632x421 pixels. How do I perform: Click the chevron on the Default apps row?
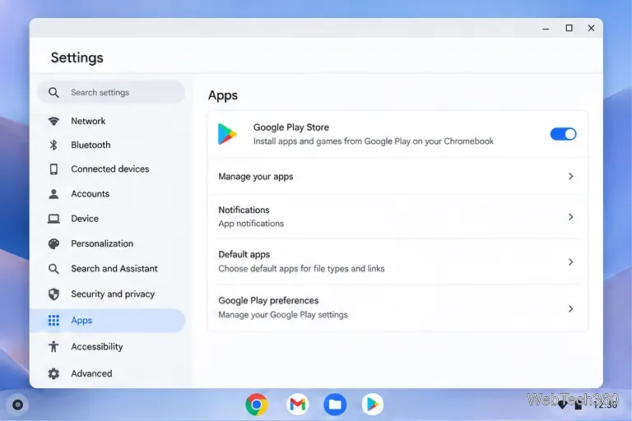571,262
